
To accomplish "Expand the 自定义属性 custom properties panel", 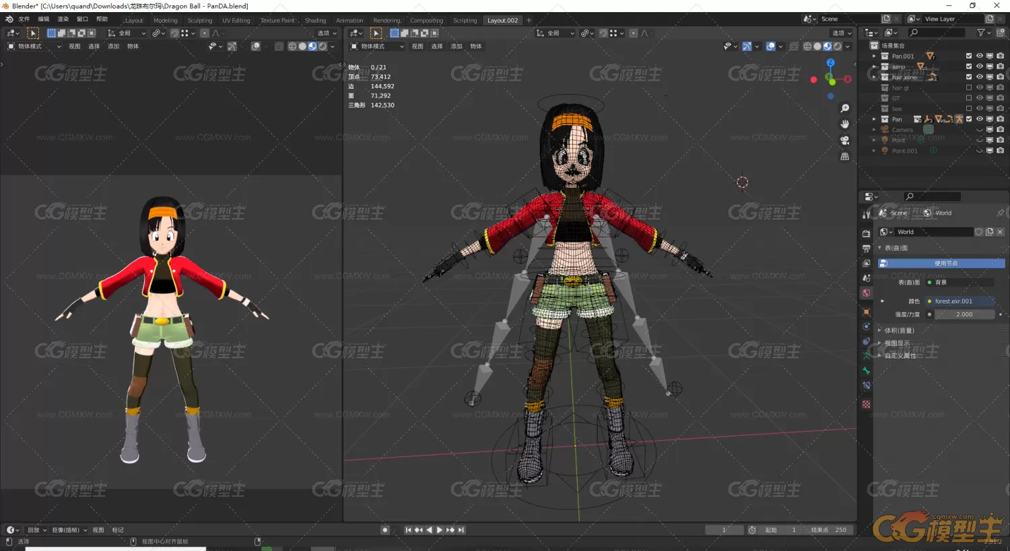I will click(x=879, y=355).
